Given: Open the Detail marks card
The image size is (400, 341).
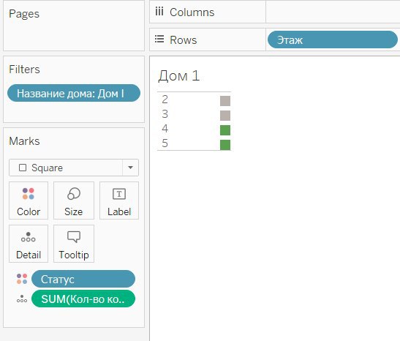Looking at the screenshot, I should (29, 244).
